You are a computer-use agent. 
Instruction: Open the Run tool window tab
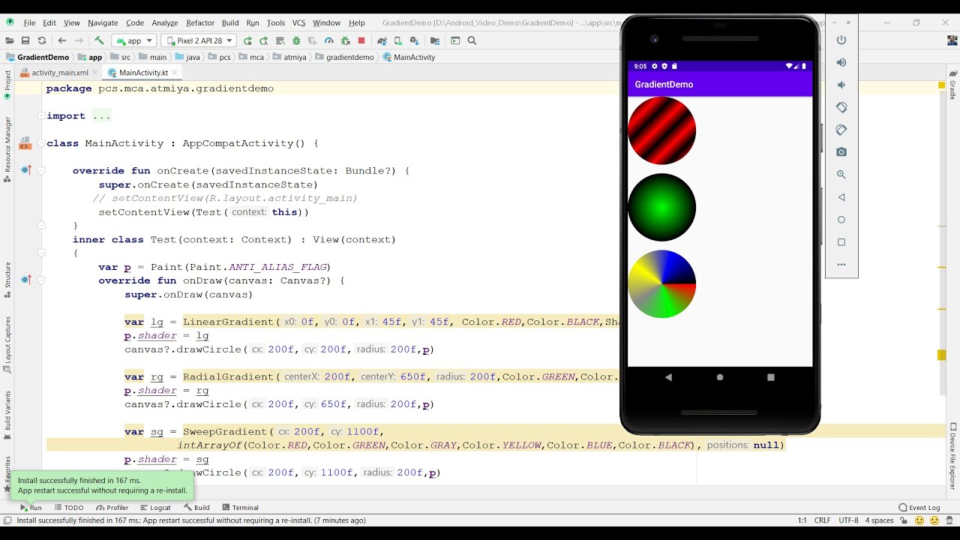31,508
